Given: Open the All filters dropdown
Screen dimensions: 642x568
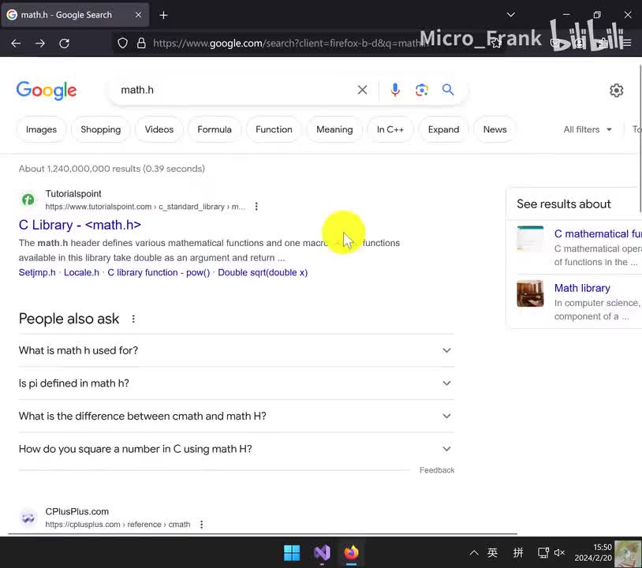Looking at the screenshot, I should coord(588,129).
